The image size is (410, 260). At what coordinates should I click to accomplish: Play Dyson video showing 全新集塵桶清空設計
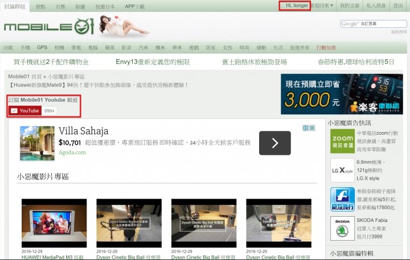[129, 223]
